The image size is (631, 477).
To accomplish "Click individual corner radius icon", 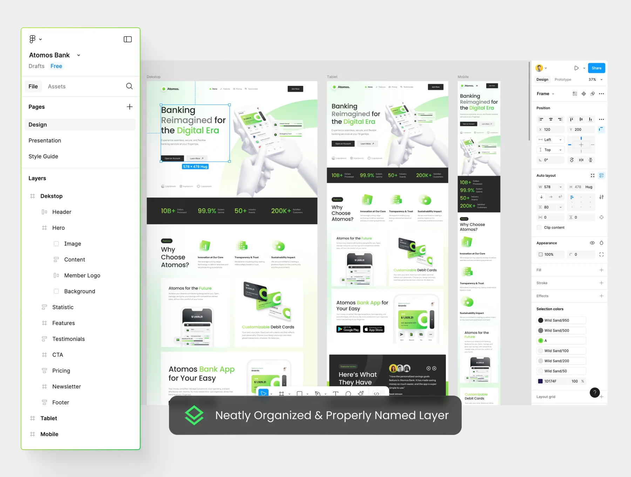I will (602, 254).
